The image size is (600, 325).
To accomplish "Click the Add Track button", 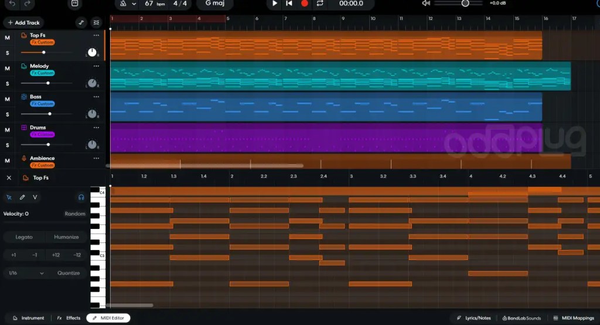I will (23, 23).
